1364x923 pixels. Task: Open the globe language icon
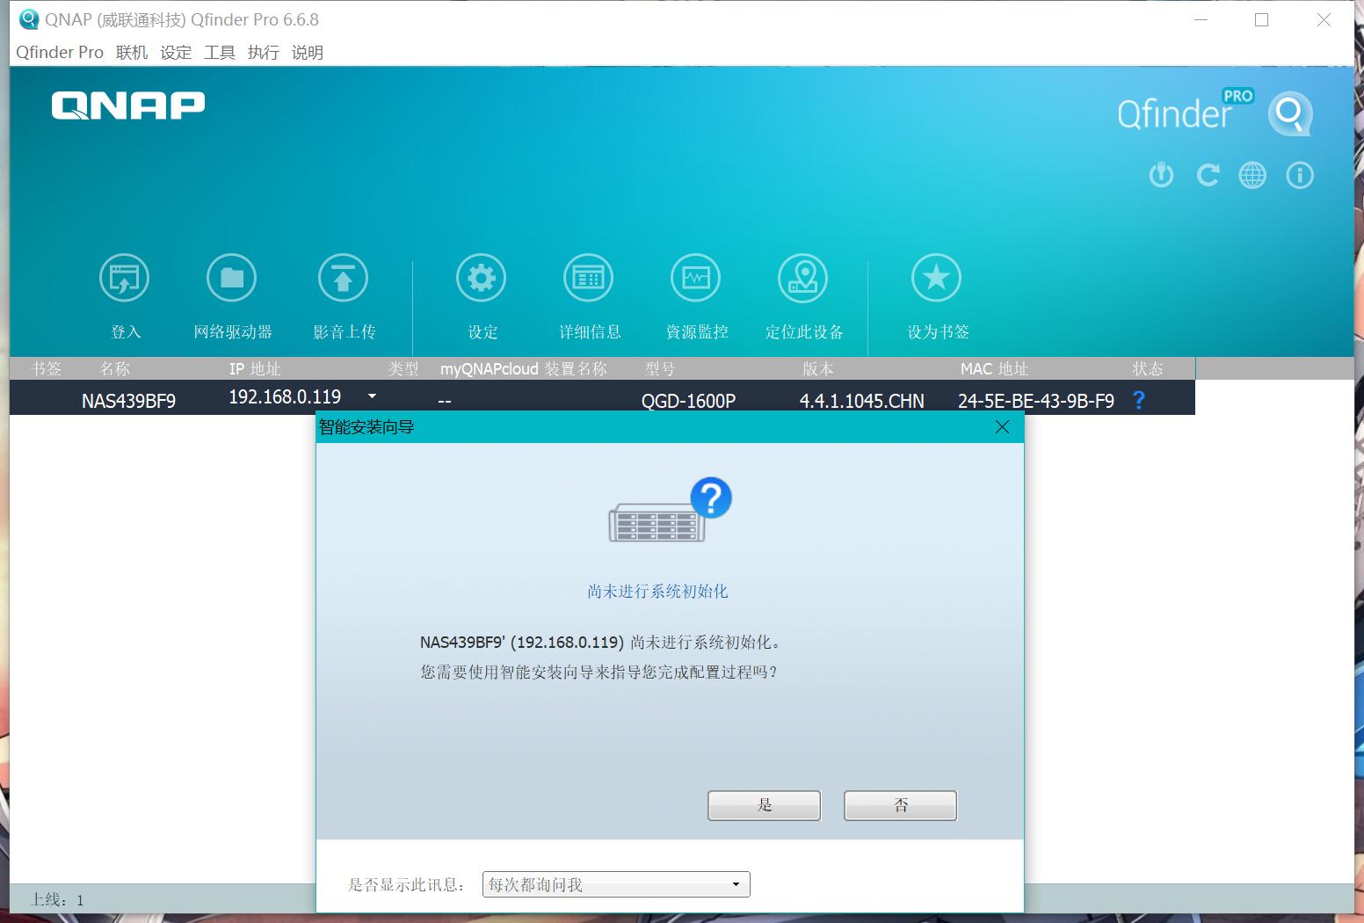1252,175
